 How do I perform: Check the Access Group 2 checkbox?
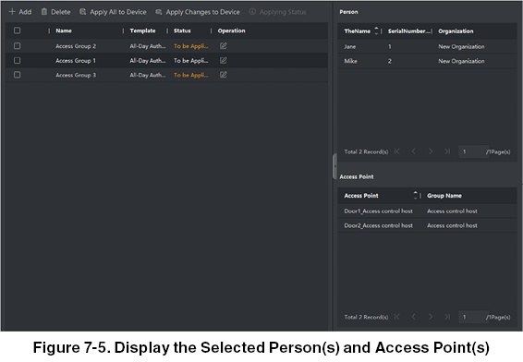pos(17,46)
